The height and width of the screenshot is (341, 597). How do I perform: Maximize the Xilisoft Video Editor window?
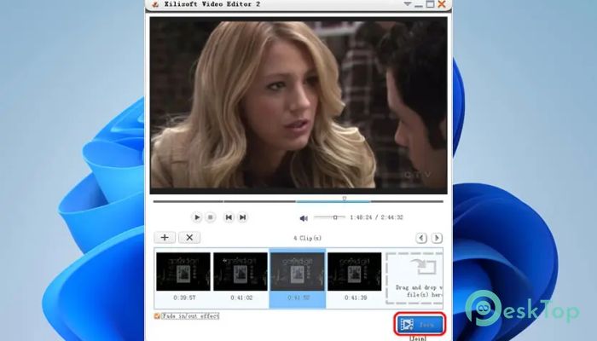pos(430,4)
